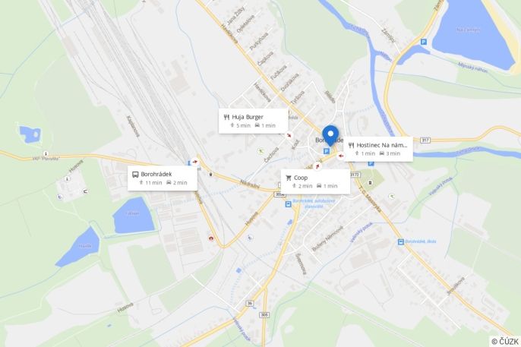Click the red arrow marker above Borohrádek card
Image resolution: width=521 pixels, height=347 pixels.
click(195, 162)
